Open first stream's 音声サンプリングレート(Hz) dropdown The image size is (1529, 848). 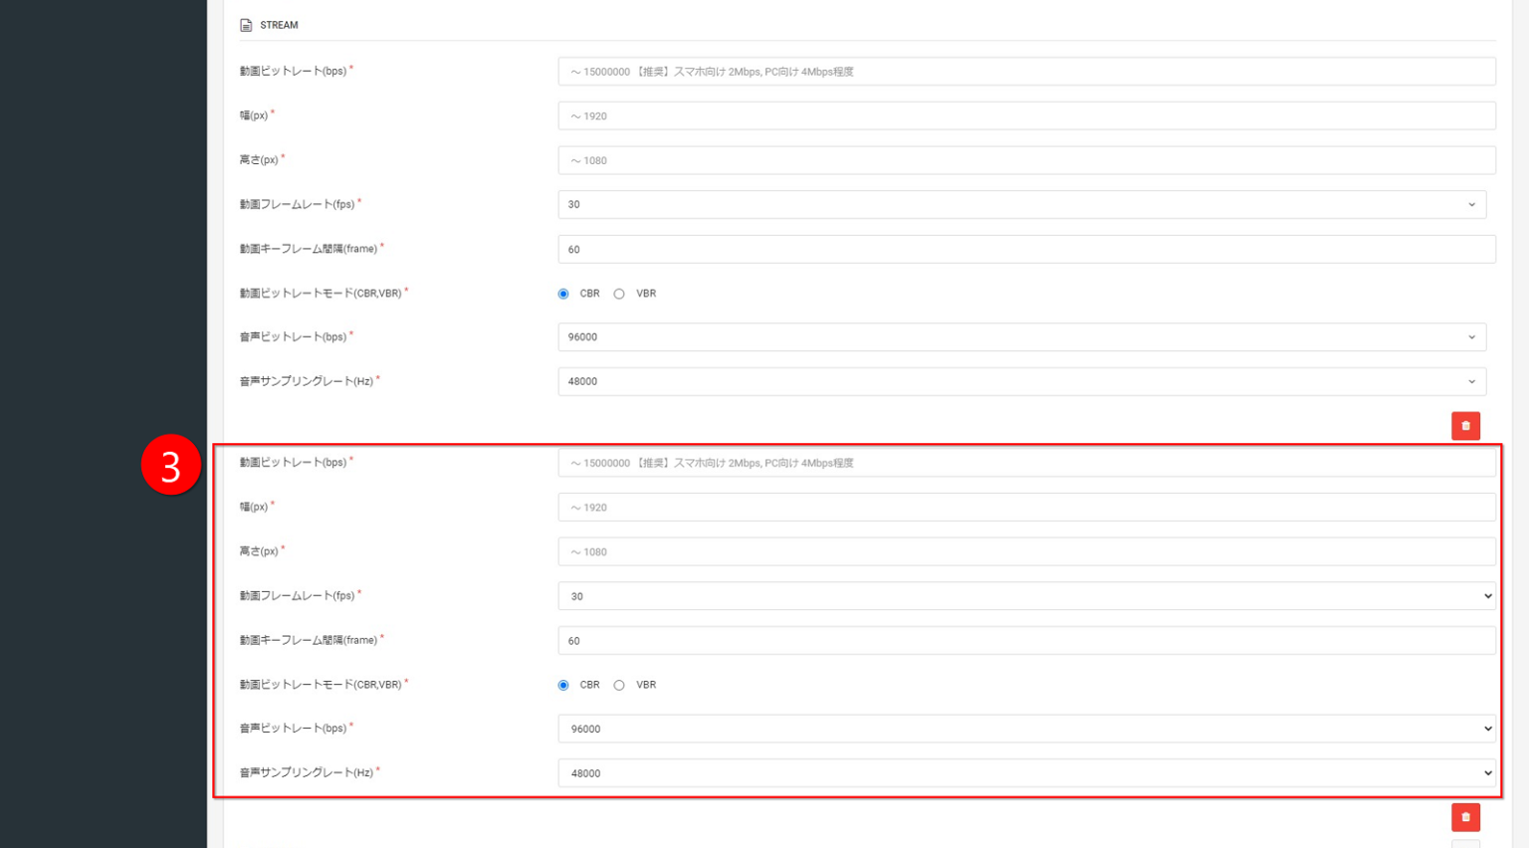(x=1021, y=381)
